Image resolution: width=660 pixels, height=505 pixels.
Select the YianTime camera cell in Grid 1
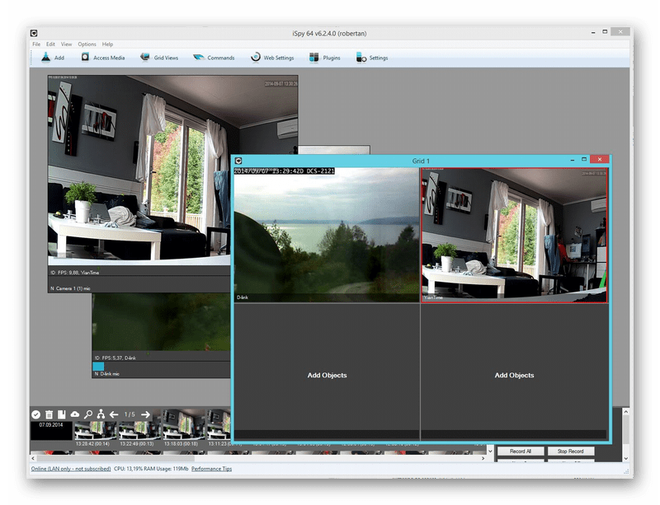tap(514, 235)
